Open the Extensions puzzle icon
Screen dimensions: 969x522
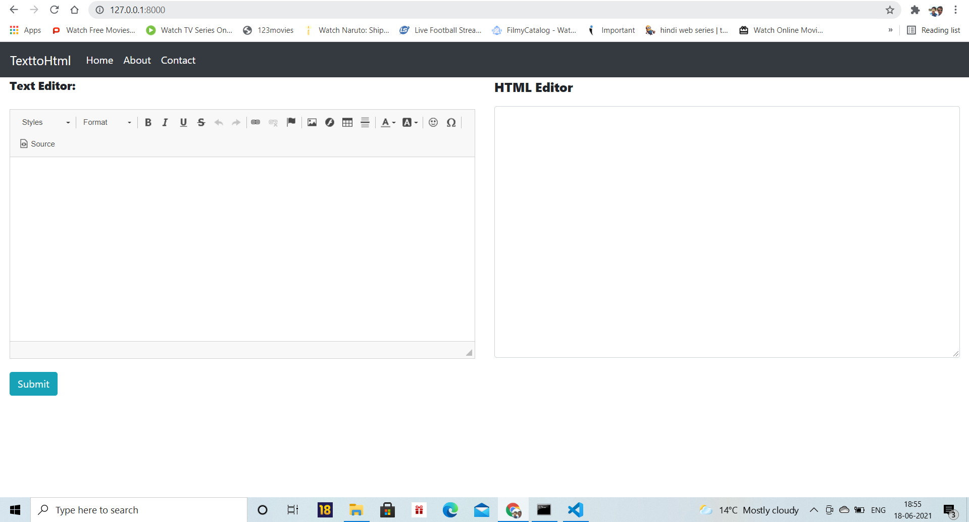click(x=915, y=10)
